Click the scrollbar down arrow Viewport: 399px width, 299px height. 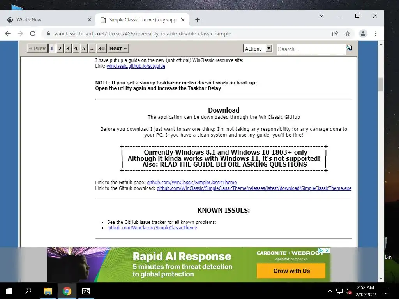381,279
